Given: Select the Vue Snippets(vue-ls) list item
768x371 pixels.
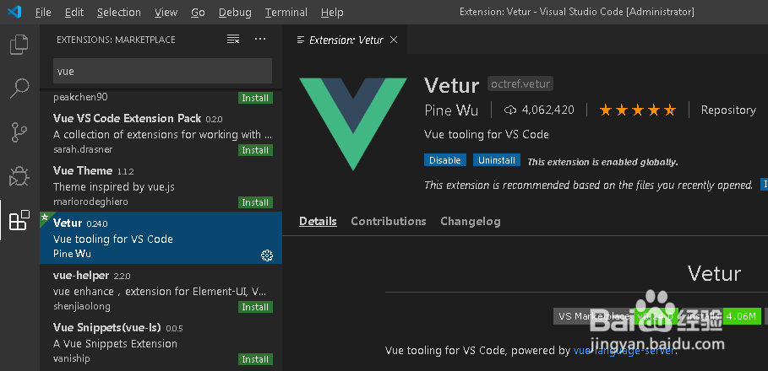Looking at the screenshot, I should [161, 342].
